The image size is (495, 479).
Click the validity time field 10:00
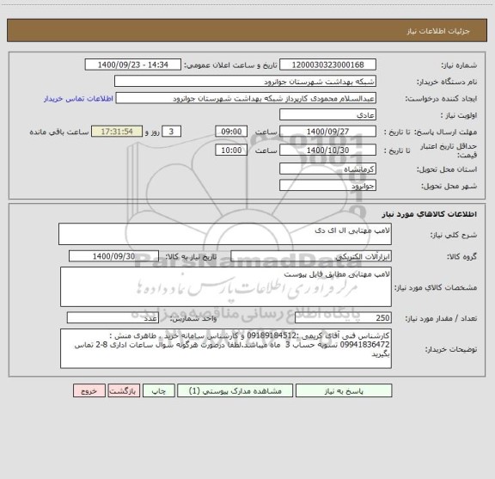click(x=231, y=150)
